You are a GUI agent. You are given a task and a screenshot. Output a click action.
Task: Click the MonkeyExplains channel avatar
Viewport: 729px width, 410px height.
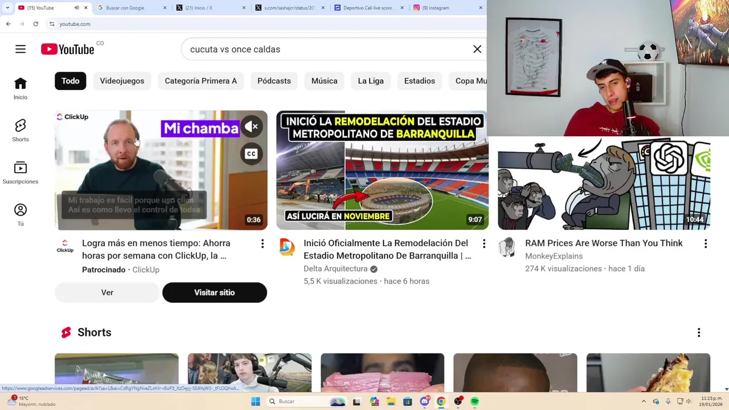(507, 247)
